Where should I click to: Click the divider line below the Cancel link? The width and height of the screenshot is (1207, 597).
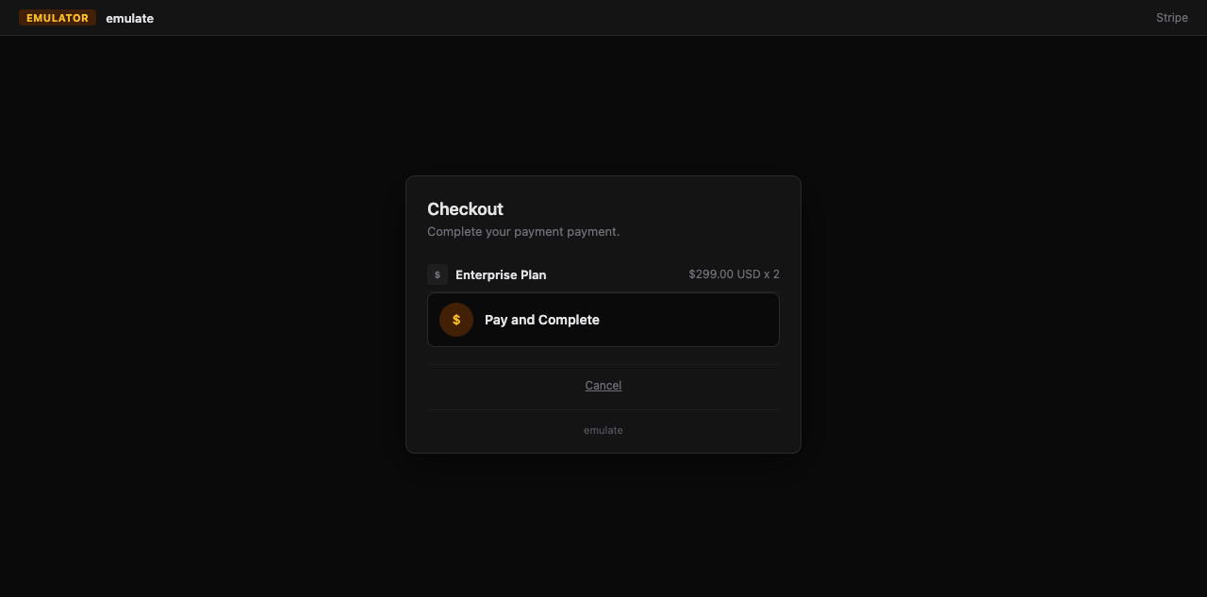pos(603,409)
